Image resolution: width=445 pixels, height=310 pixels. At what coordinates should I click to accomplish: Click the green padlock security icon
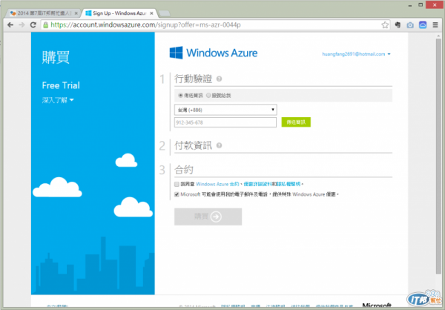pos(46,25)
